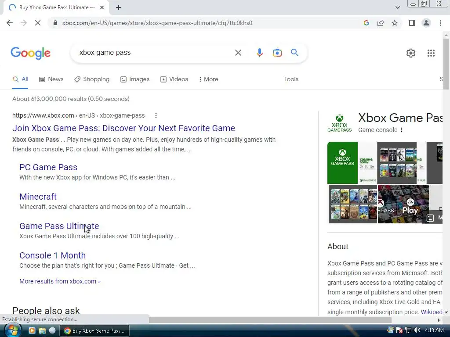Screen dimensions: 450x337
Task: Open the Game Pass Ultimate sitelink
Action: [x=59, y=226]
